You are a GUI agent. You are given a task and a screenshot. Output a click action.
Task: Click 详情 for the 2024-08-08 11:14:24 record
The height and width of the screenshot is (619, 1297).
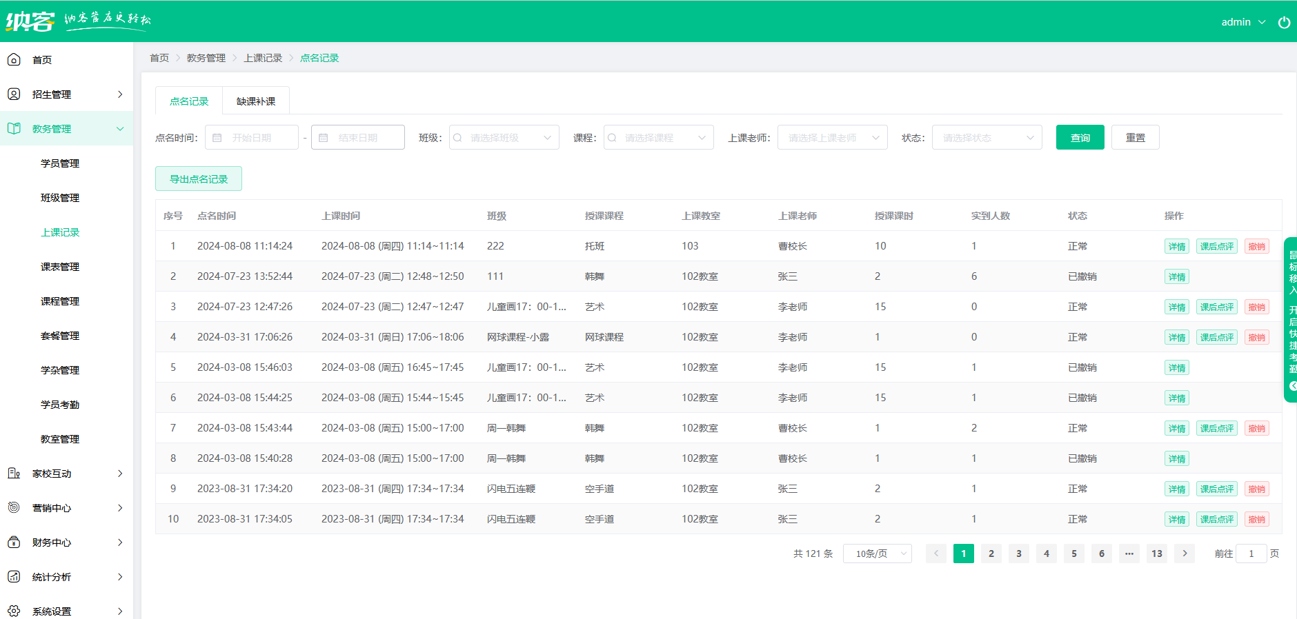1177,246
